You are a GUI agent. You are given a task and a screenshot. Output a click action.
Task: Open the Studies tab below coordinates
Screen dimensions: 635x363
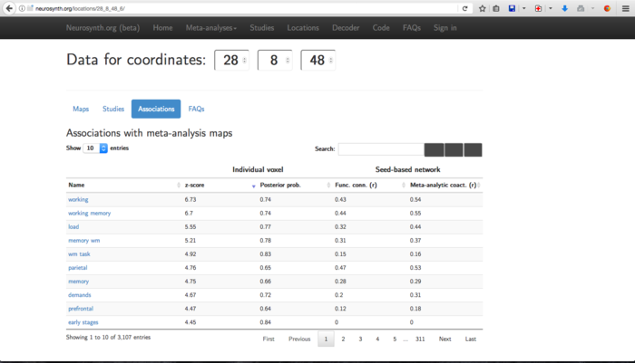[x=113, y=109]
